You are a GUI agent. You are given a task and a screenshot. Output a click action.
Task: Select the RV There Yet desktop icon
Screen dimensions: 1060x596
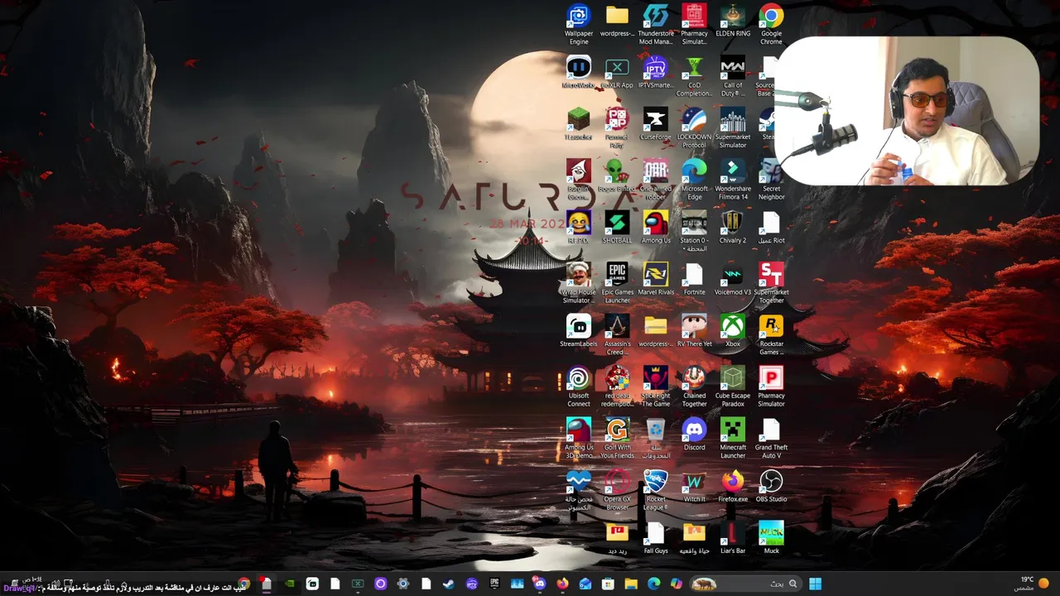pyautogui.click(x=694, y=331)
